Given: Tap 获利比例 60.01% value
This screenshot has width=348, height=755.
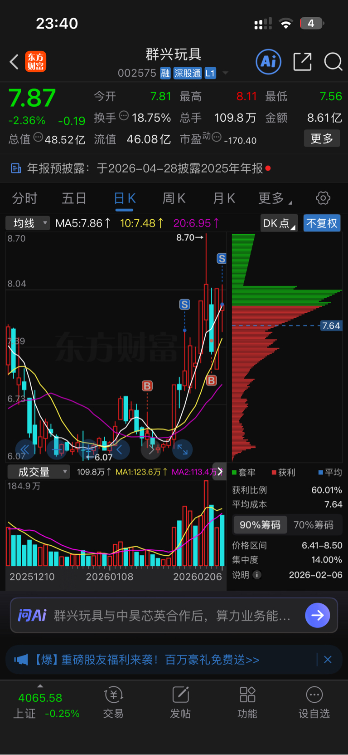Looking at the screenshot, I should (x=327, y=490).
